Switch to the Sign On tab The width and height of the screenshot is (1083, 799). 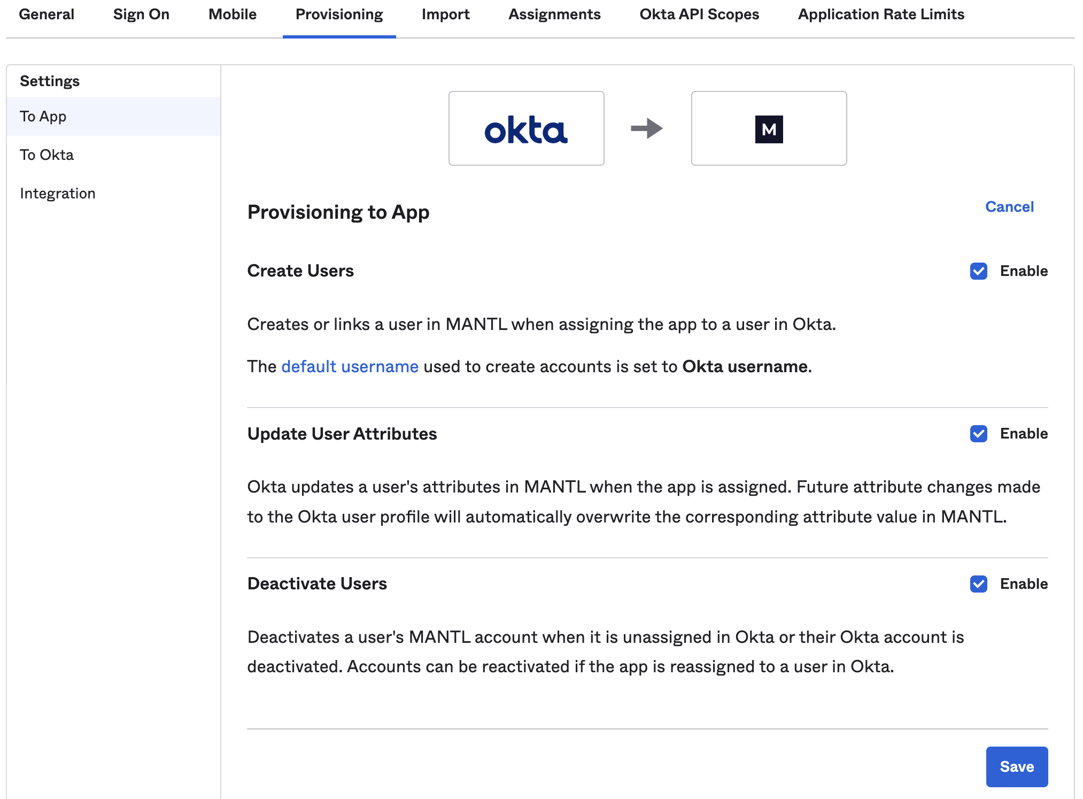141,14
